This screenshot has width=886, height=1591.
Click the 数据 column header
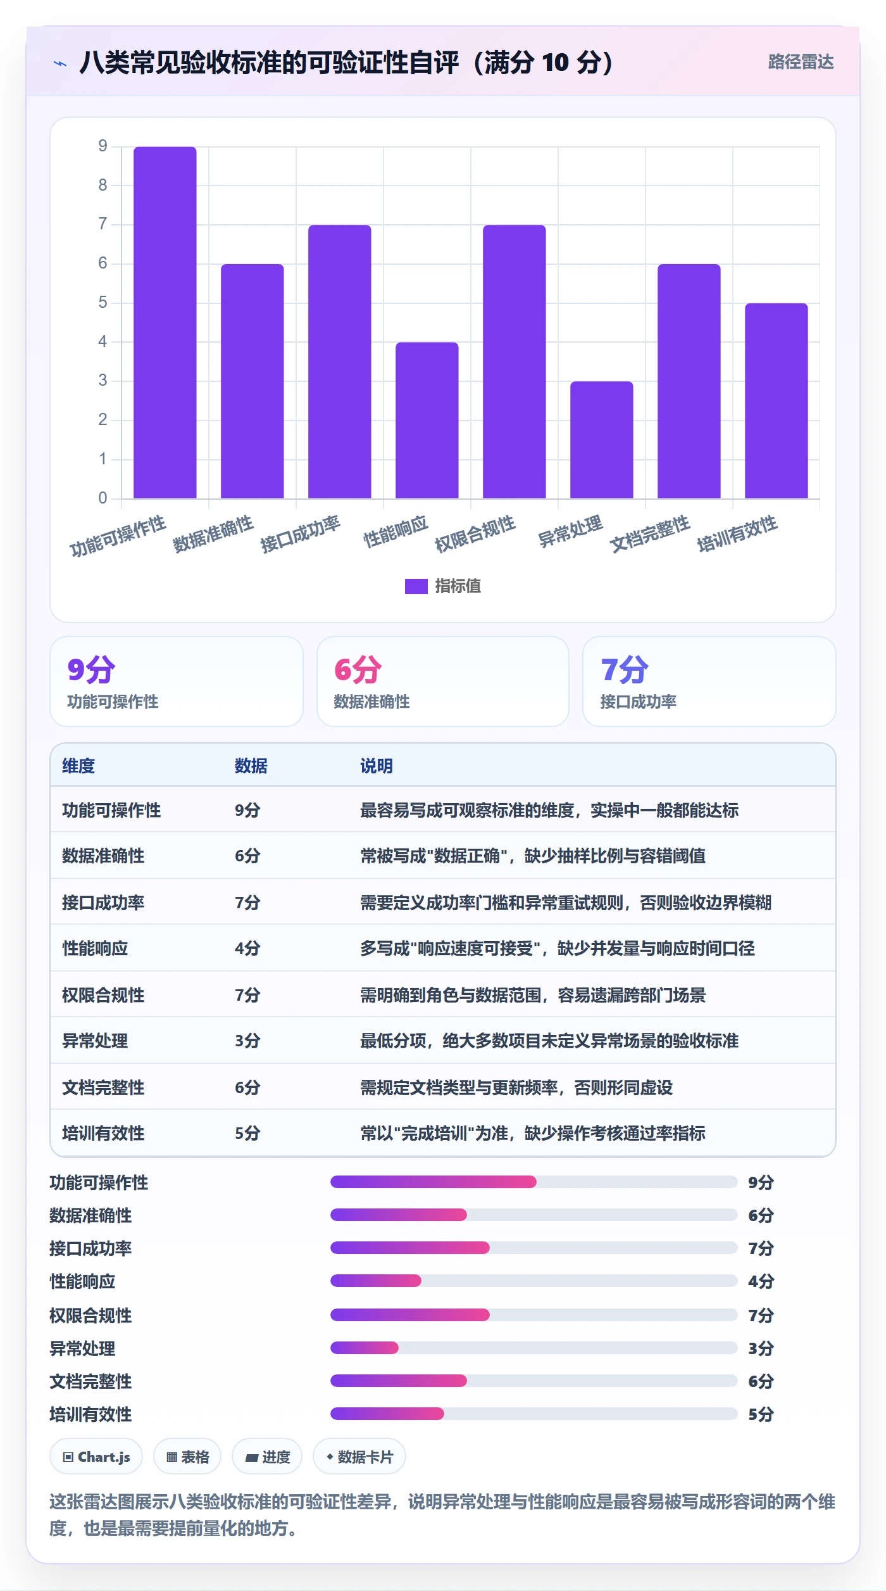pyautogui.click(x=251, y=766)
